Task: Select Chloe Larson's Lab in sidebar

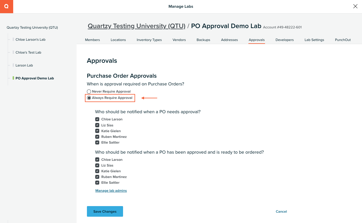Action: pos(30,40)
